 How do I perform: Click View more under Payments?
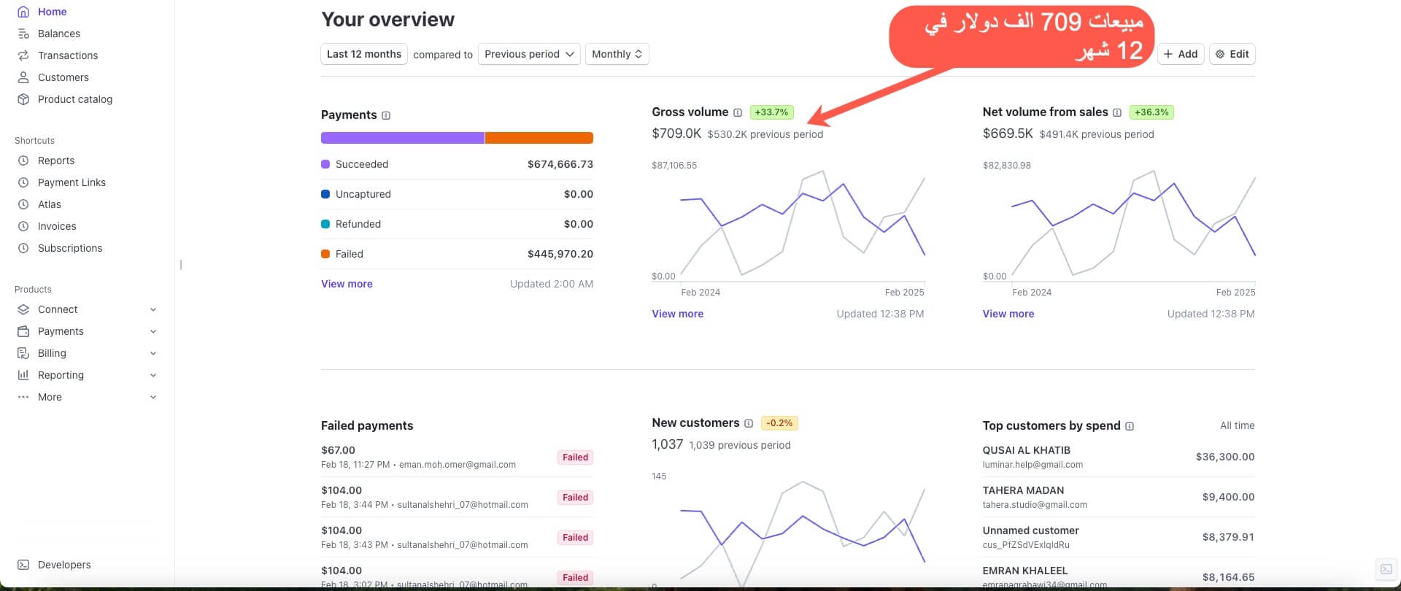[x=347, y=284]
